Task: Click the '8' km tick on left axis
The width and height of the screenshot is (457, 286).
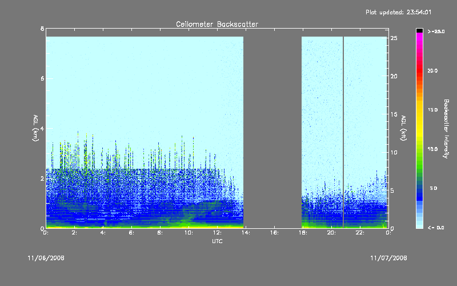Action: pos(42,29)
